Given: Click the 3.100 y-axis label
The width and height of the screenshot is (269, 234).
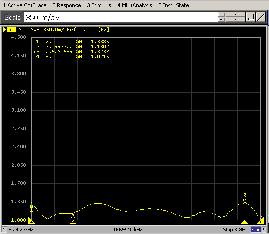Looking at the screenshot, I should [19, 110].
